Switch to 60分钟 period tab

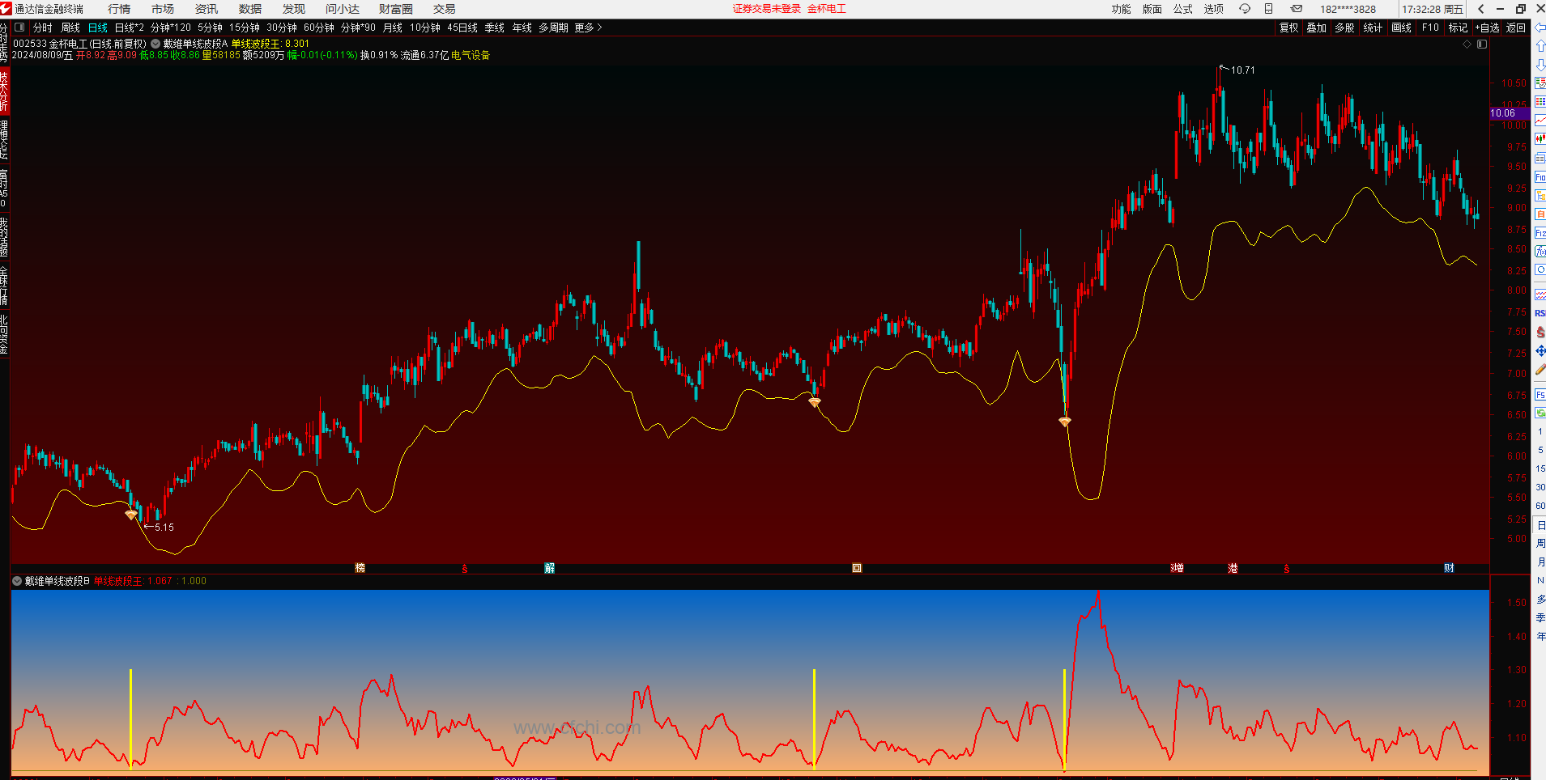coord(319,28)
